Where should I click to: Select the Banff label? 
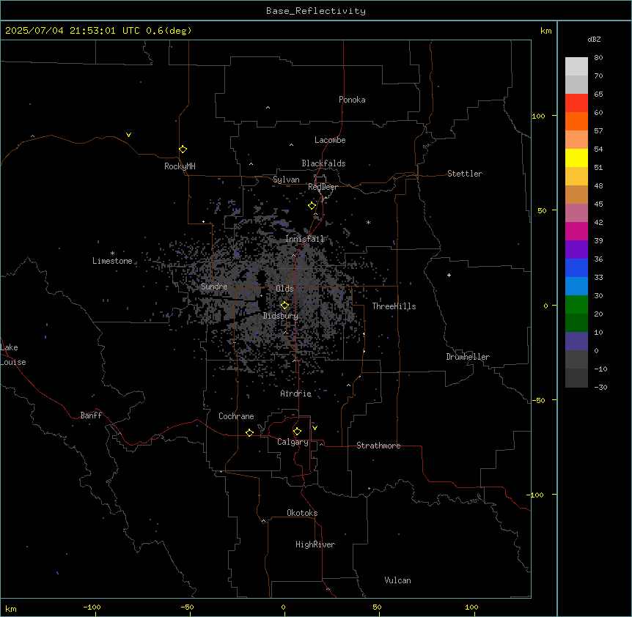(x=91, y=415)
